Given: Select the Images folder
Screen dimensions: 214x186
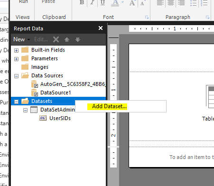Looking at the screenshot, I should click(x=40, y=67).
